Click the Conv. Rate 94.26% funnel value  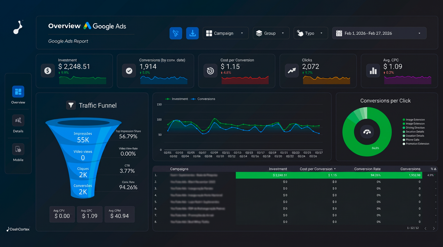tap(128, 187)
